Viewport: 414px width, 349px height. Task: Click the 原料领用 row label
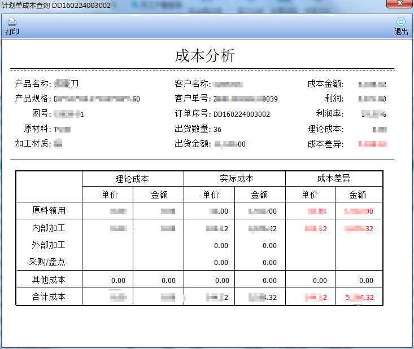click(49, 211)
